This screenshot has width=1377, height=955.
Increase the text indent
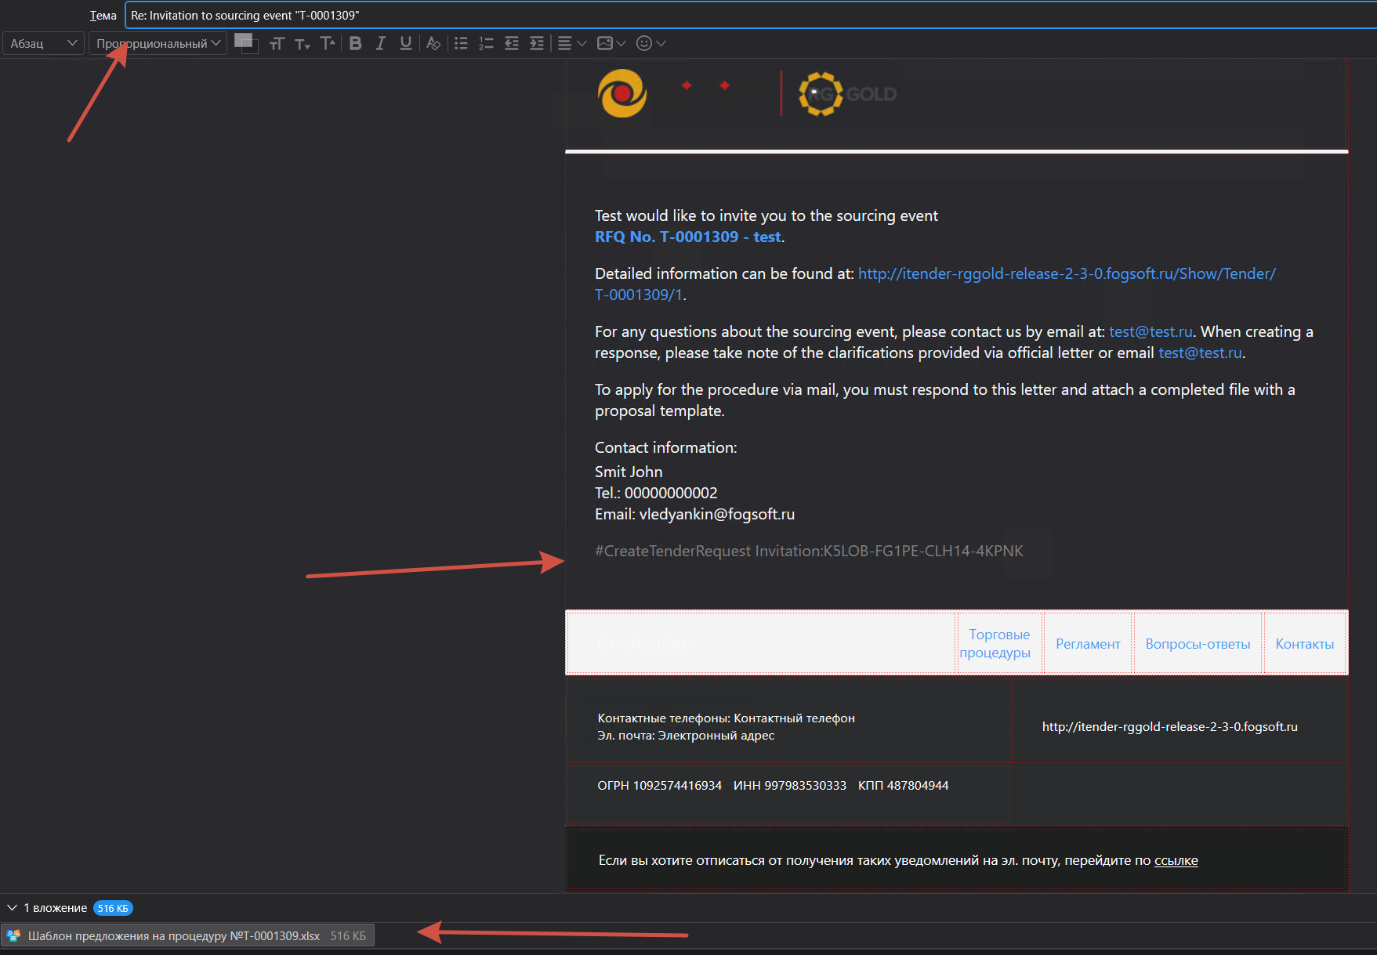(536, 43)
